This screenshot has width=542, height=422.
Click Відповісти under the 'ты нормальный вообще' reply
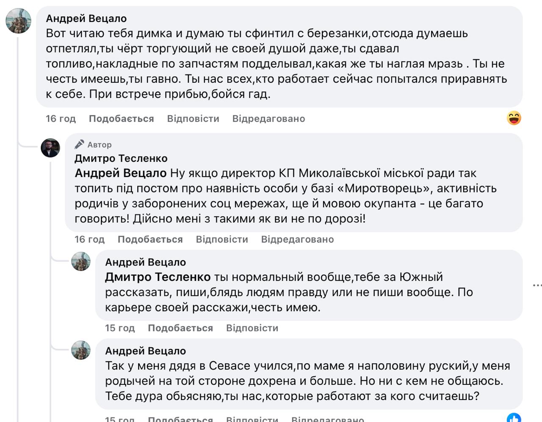pos(252,328)
